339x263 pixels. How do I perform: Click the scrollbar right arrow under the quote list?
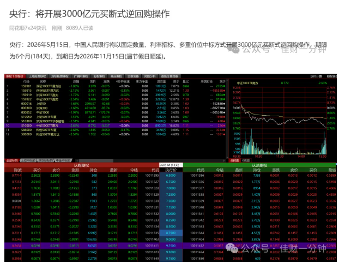(x=224, y=160)
